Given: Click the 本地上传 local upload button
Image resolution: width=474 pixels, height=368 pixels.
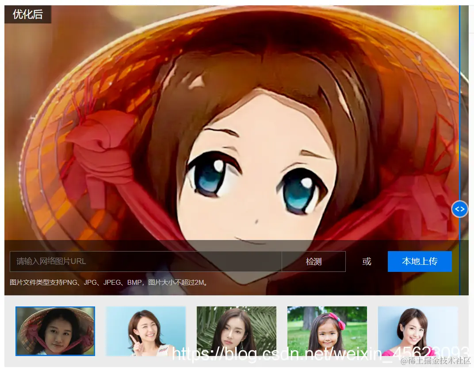Looking at the screenshot, I should pos(420,261).
